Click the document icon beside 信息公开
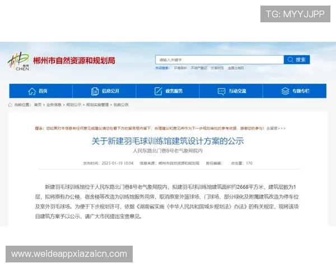This screenshot has height=268, width=336. (x=95, y=91)
